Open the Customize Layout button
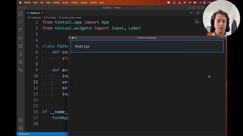The width and height of the screenshot is (243, 136). point(202,8)
